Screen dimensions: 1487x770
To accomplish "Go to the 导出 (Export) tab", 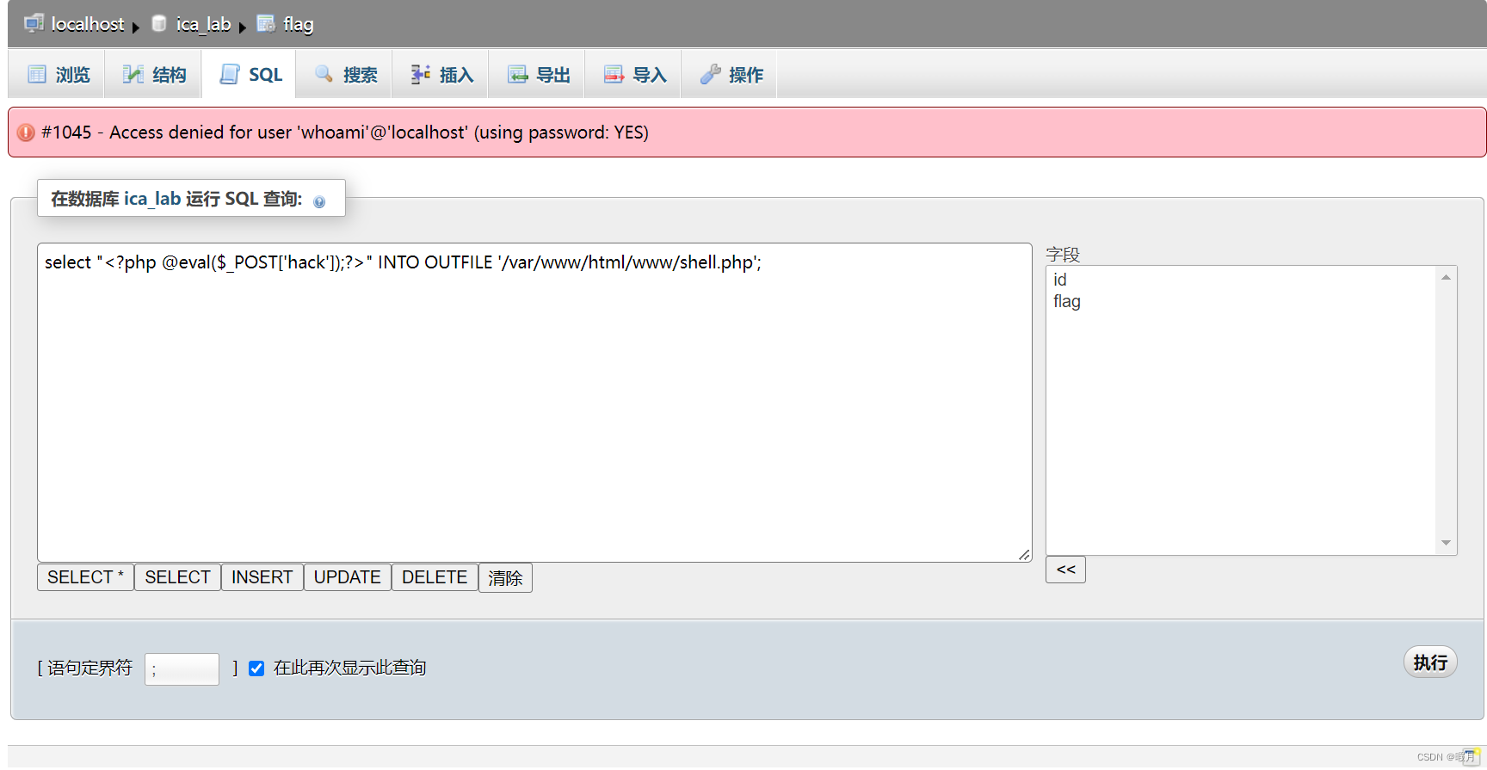I will [537, 75].
